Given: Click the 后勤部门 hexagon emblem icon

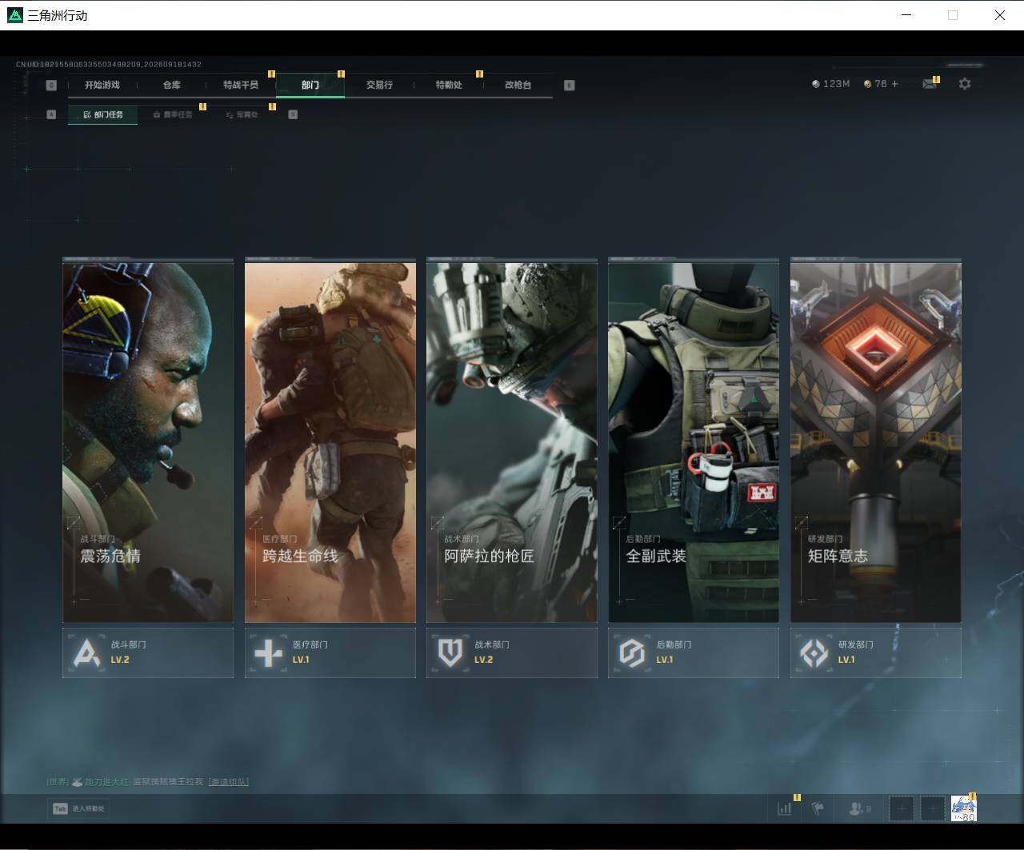Looking at the screenshot, I should pyautogui.click(x=632, y=653).
